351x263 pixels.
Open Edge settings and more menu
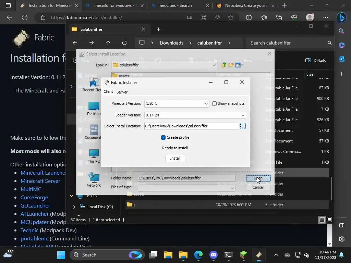click(326, 17)
